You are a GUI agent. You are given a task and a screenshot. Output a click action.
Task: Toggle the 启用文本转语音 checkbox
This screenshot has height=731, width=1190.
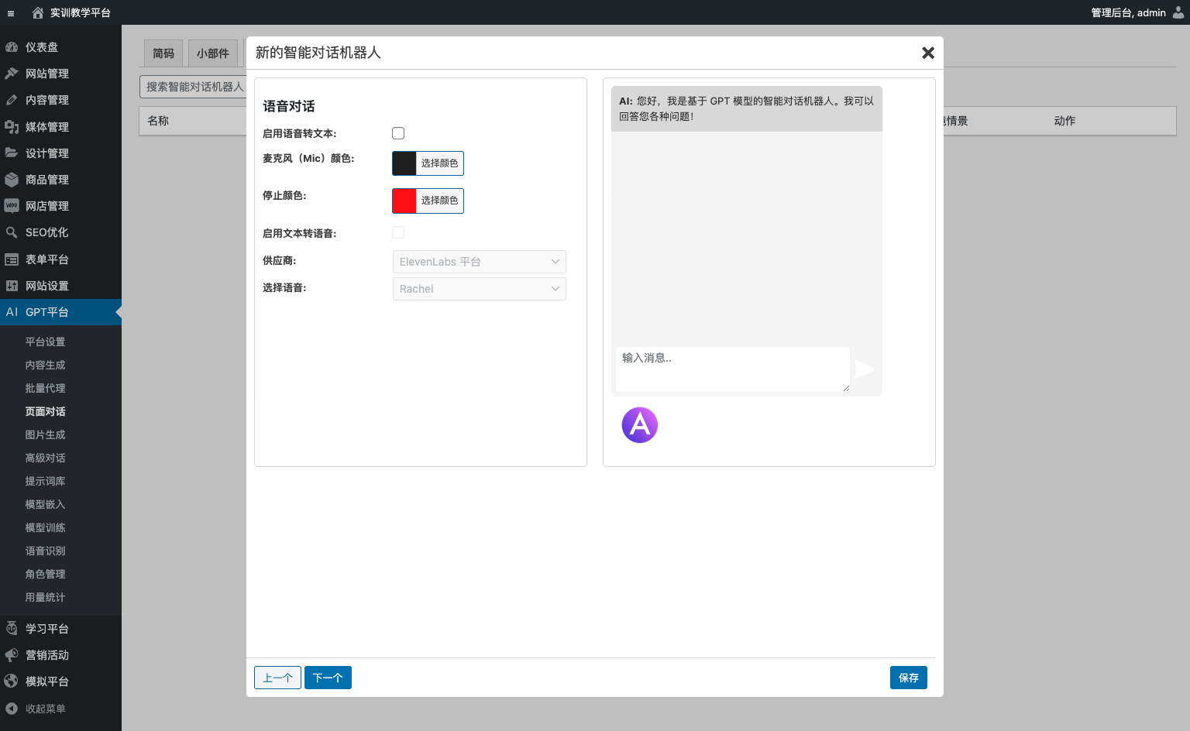coord(398,232)
